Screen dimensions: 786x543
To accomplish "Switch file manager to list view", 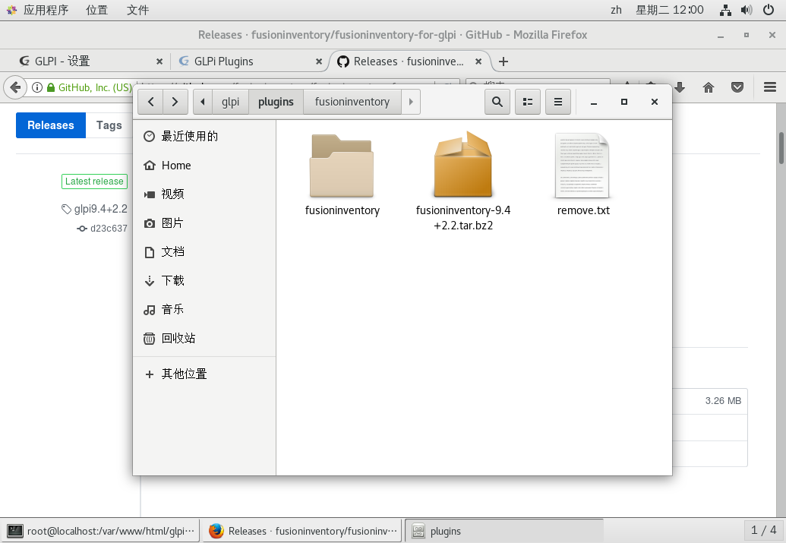I will pos(527,102).
